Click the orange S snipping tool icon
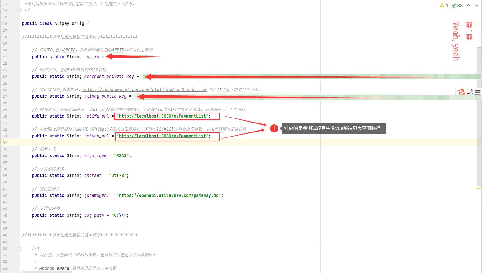The width and height of the screenshot is (482, 273). (x=461, y=91)
